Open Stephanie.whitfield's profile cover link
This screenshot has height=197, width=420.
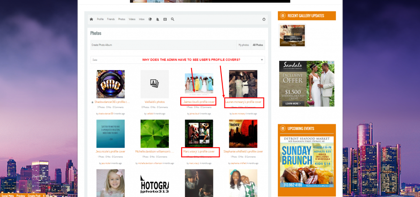(x=243, y=151)
